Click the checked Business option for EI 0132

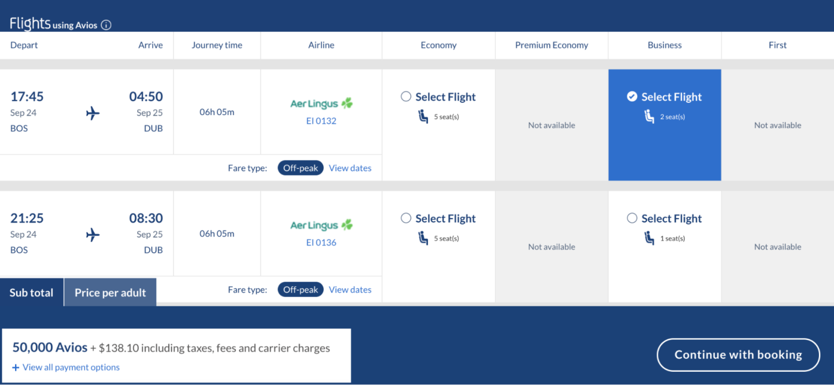click(632, 97)
